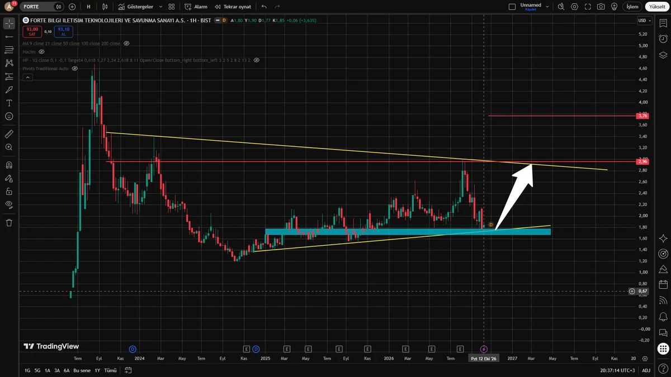Collapse the indicator legend chevron

pos(27,78)
